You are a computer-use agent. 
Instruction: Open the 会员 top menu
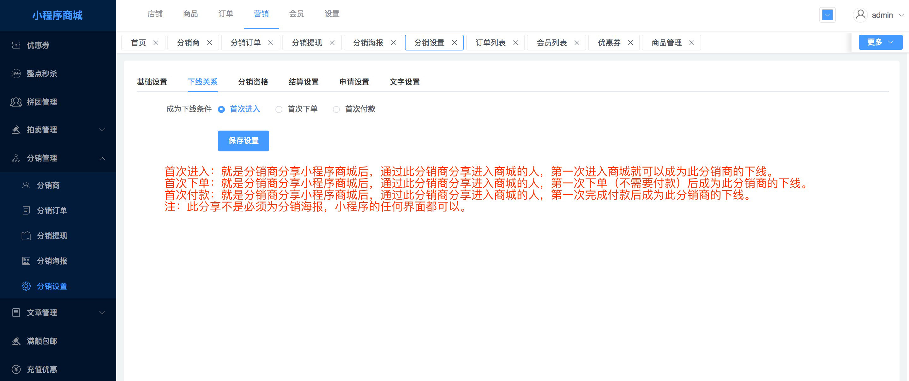296,14
